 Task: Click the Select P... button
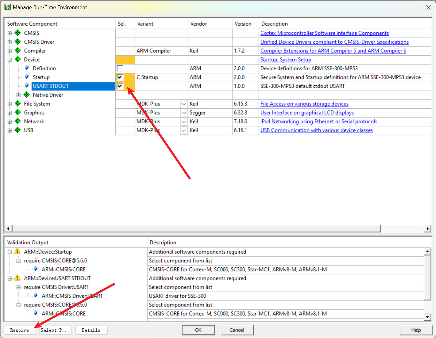pyautogui.click(x=55, y=330)
